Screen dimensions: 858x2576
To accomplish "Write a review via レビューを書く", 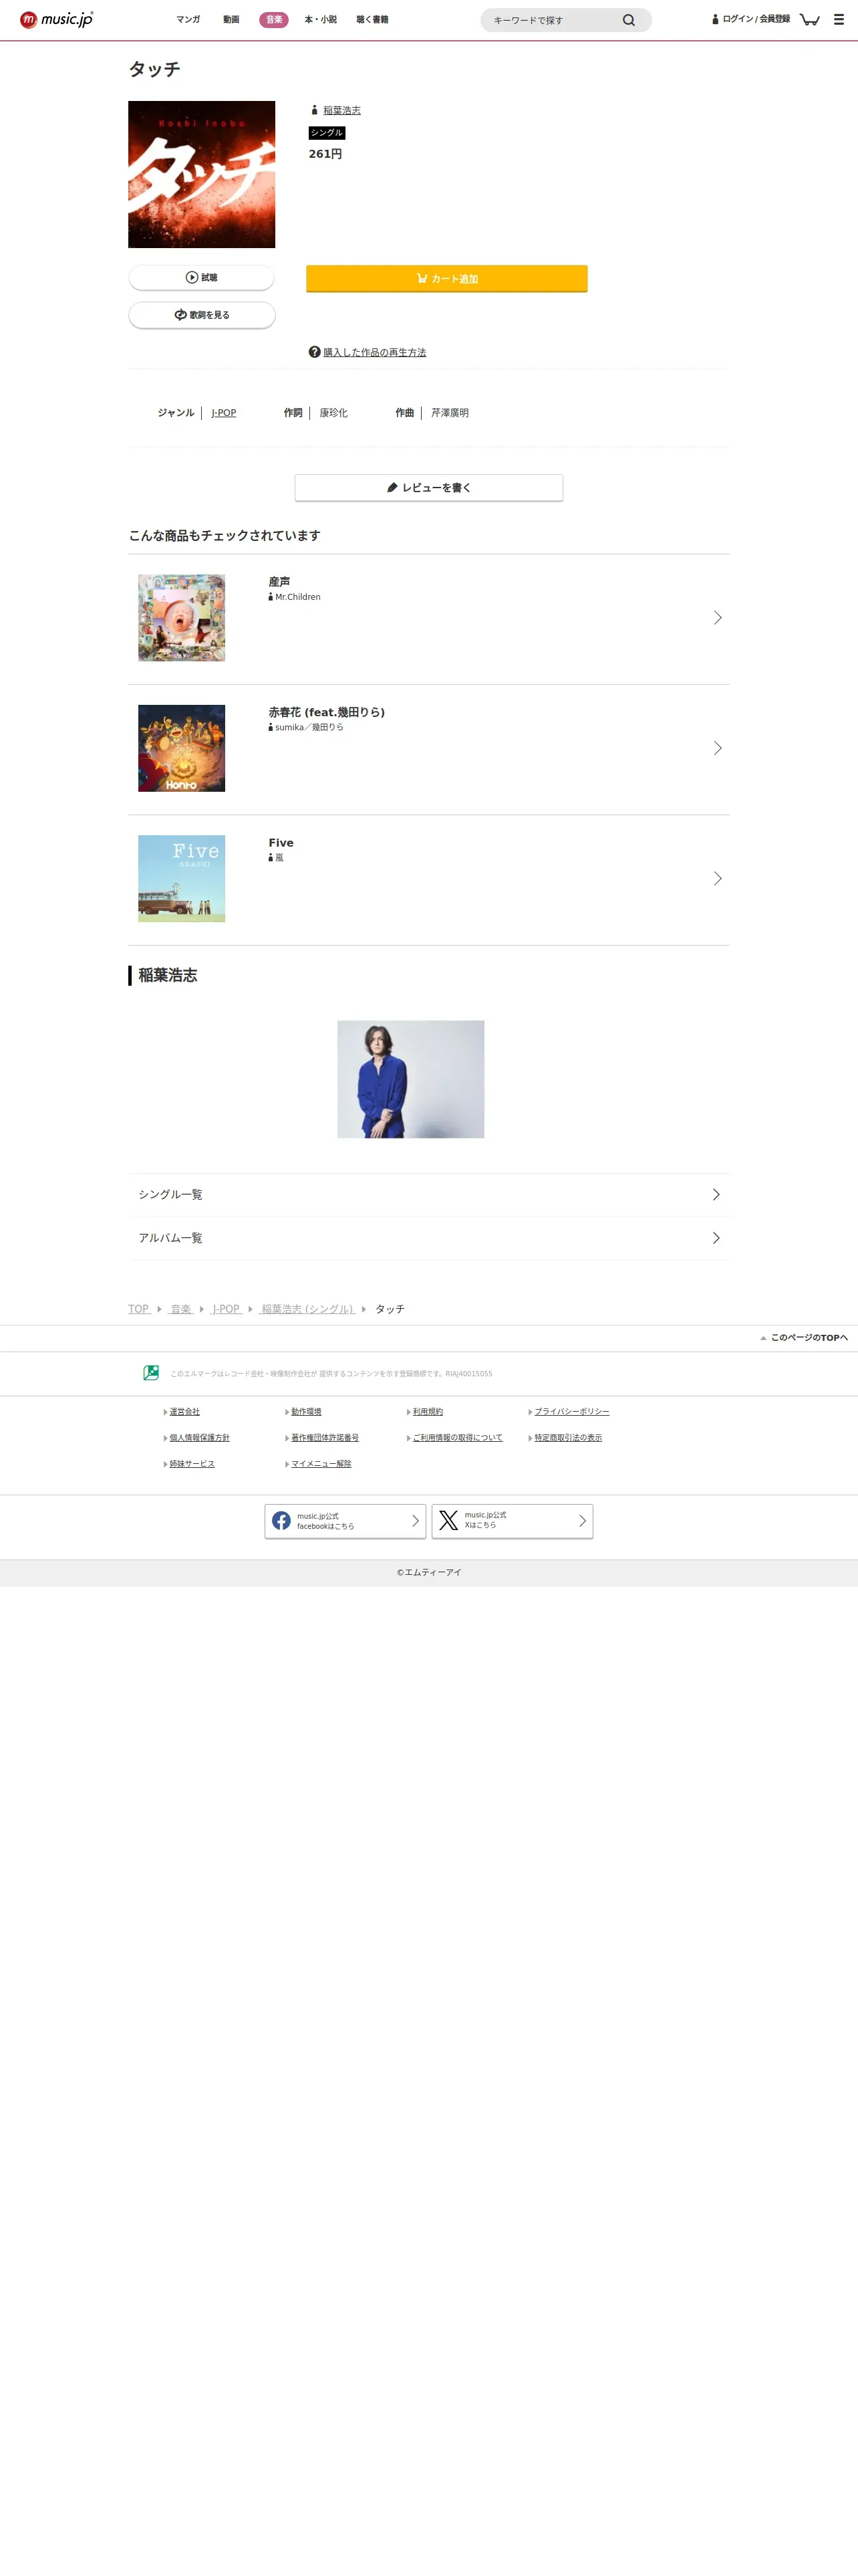I will 428,488.
